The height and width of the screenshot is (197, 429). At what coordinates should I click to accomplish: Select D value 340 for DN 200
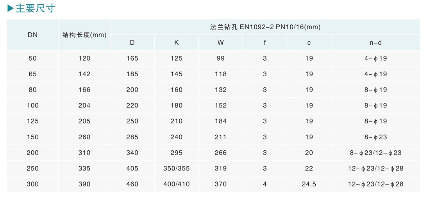click(132, 153)
